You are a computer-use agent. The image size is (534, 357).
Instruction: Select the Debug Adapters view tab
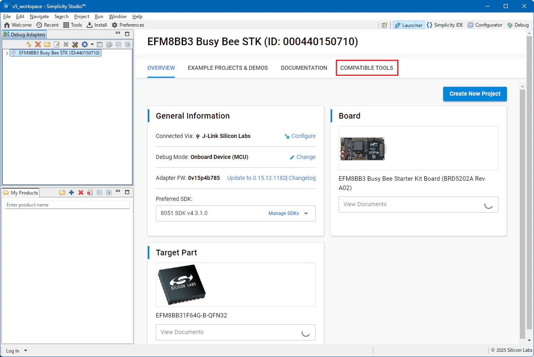(x=24, y=35)
